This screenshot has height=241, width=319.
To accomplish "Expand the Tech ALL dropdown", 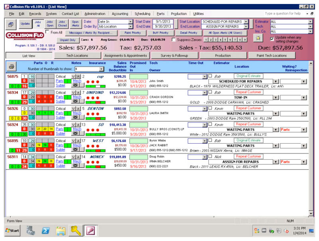I will coord(310,26).
